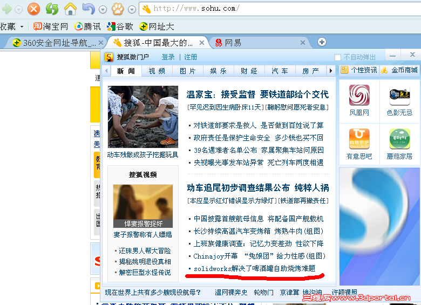421x305 pixels.
Task: Click the green refresh button
Action: coord(52,9)
